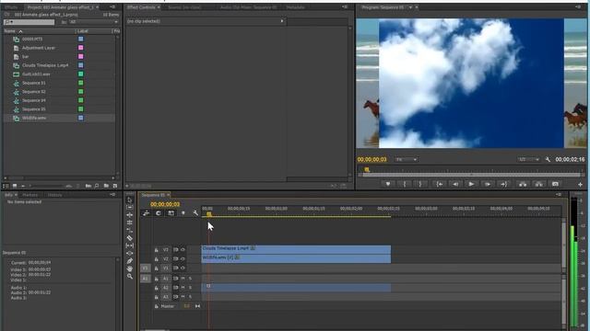The image size is (590, 331).
Task: Switch to the History tab
Action: click(x=54, y=195)
